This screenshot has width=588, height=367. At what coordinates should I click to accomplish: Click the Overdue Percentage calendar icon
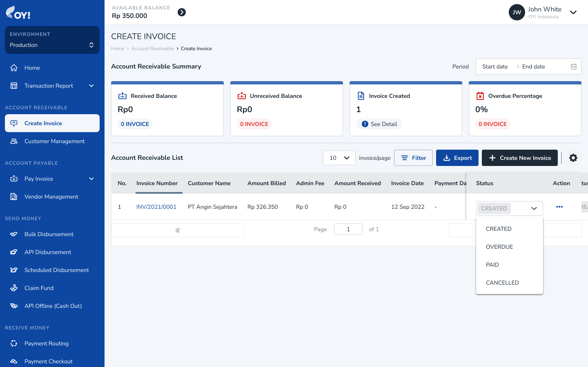tap(480, 96)
